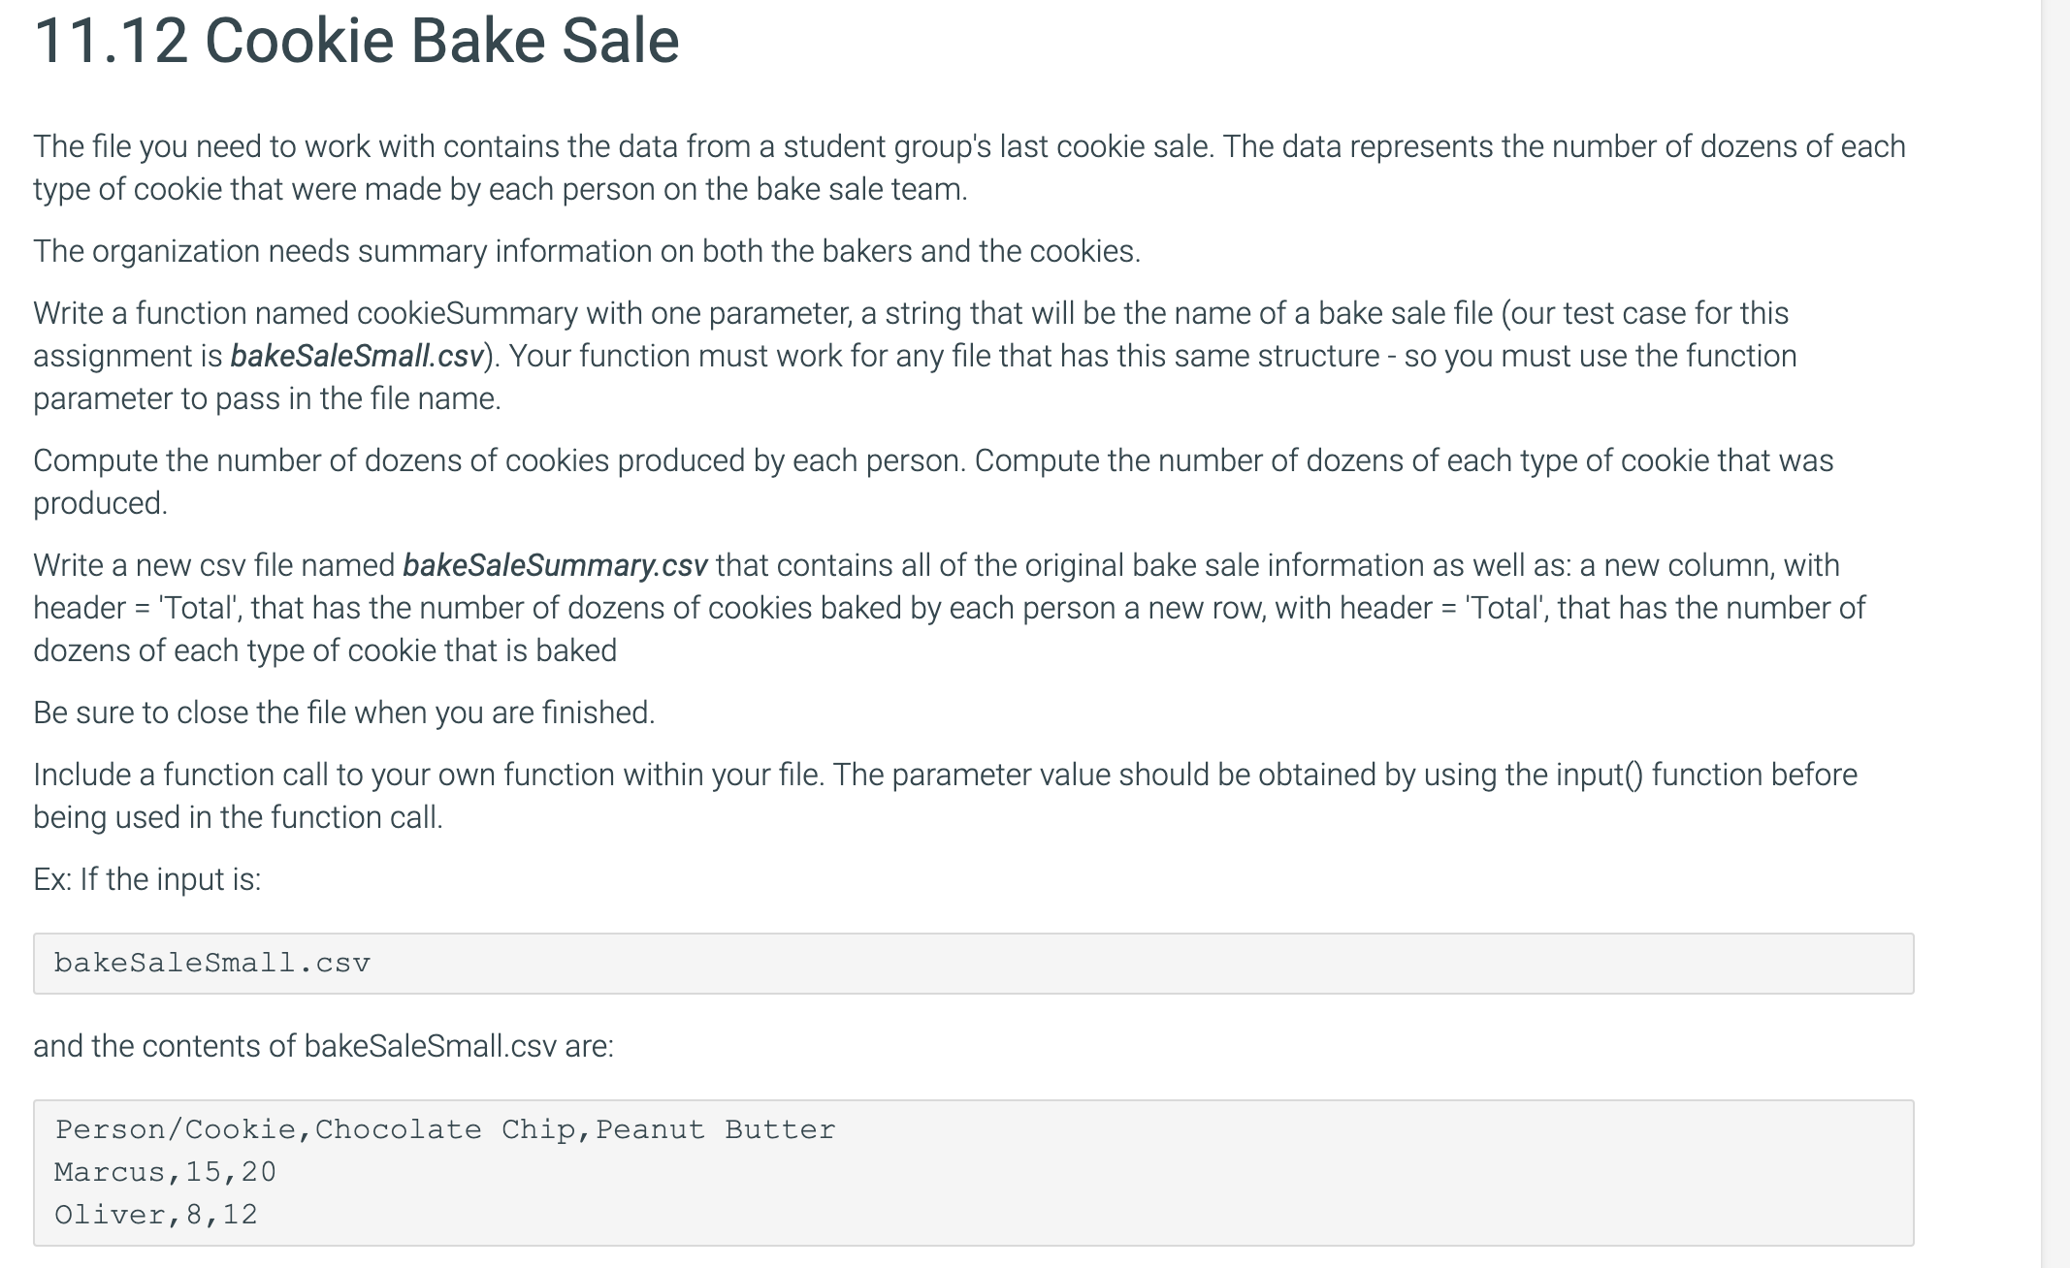The width and height of the screenshot is (2070, 1268).
Task: Click "Chocolate Chip" in the file contents
Action: [398, 1129]
